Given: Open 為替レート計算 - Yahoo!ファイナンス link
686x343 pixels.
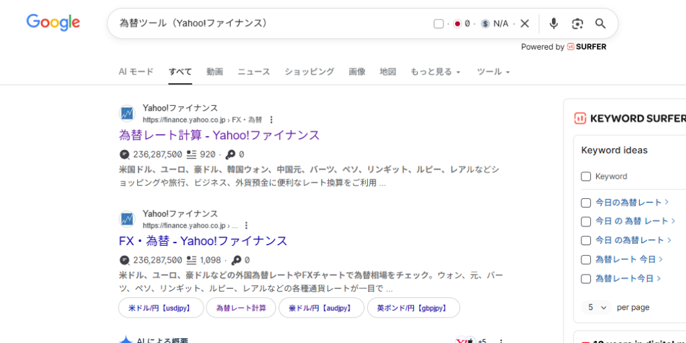Looking at the screenshot, I should point(219,135).
